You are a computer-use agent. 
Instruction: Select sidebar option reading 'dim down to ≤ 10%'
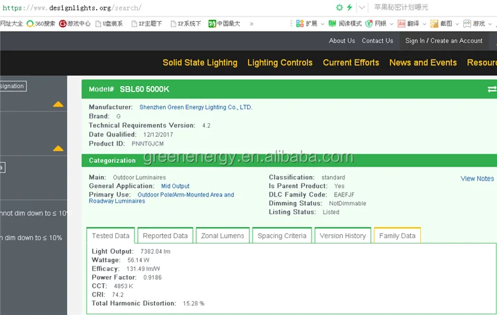pos(31,238)
